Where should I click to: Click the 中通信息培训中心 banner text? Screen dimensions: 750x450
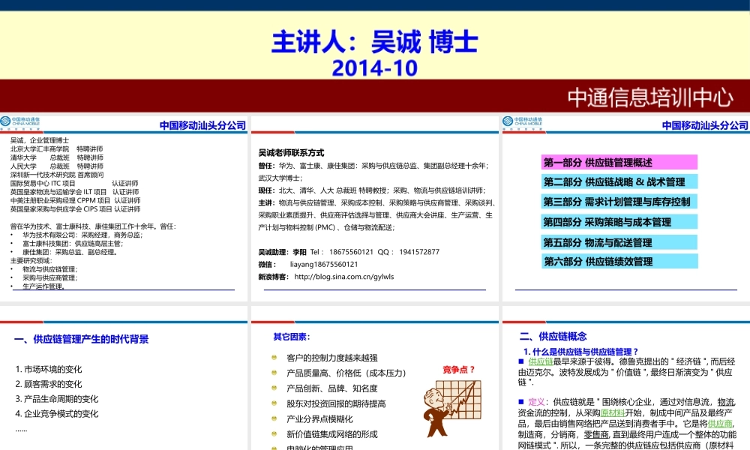click(x=650, y=97)
